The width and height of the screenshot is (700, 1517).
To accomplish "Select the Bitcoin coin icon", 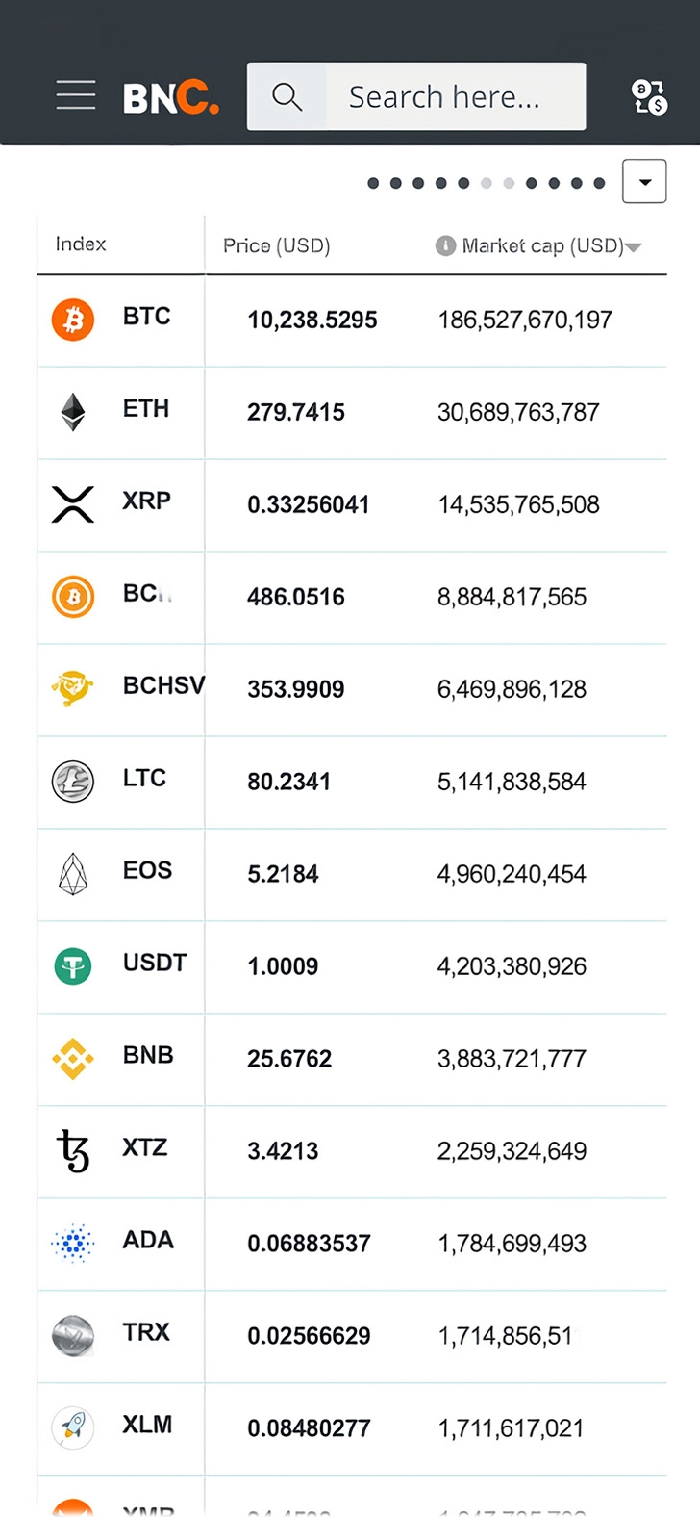I will tap(73, 320).
